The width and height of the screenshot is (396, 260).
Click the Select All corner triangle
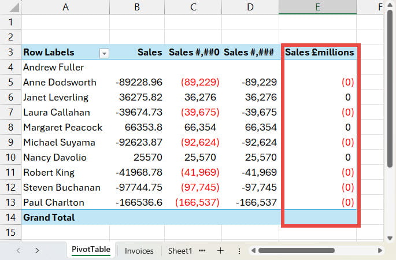click(14, 8)
